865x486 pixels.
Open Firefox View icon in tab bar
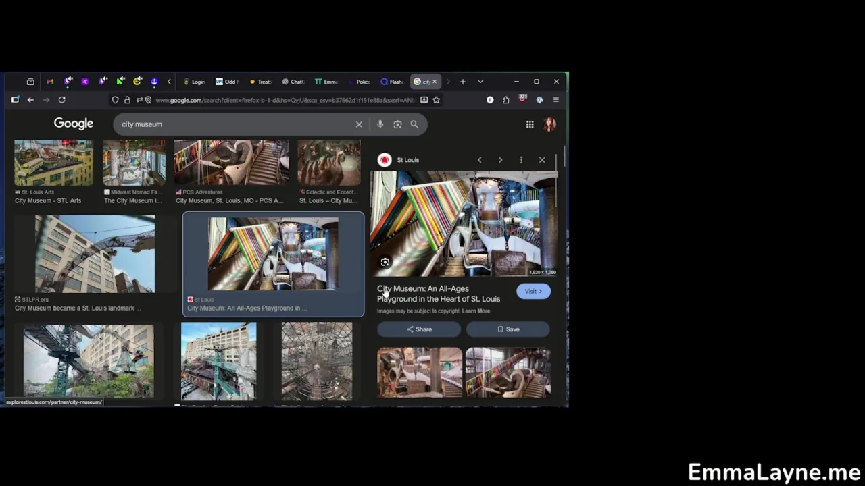[x=30, y=82]
